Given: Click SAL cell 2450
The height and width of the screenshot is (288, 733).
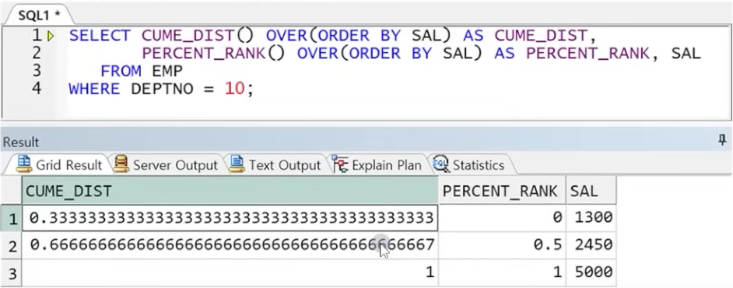Looking at the screenshot, I should coord(591,245).
